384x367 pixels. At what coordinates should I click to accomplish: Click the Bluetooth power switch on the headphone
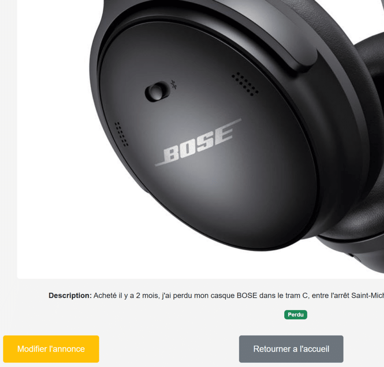point(157,91)
